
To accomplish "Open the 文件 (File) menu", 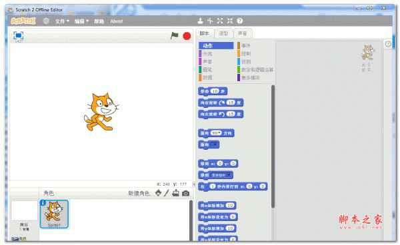I will [62, 21].
